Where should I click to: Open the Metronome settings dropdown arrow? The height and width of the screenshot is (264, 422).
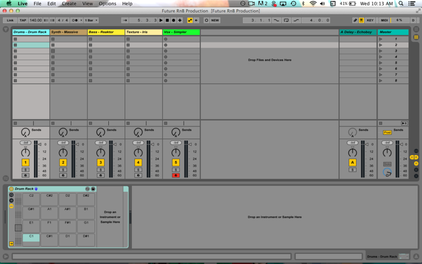pyautogui.click(x=81, y=20)
